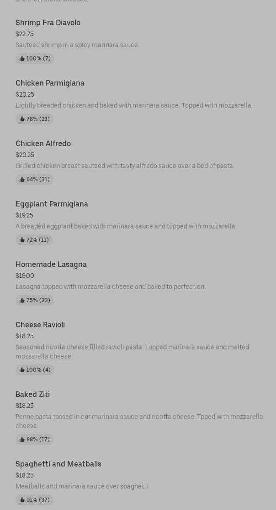Tap the thumbs-up icon for Cheese Ravioli
The image size is (276, 510).
tap(22, 370)
